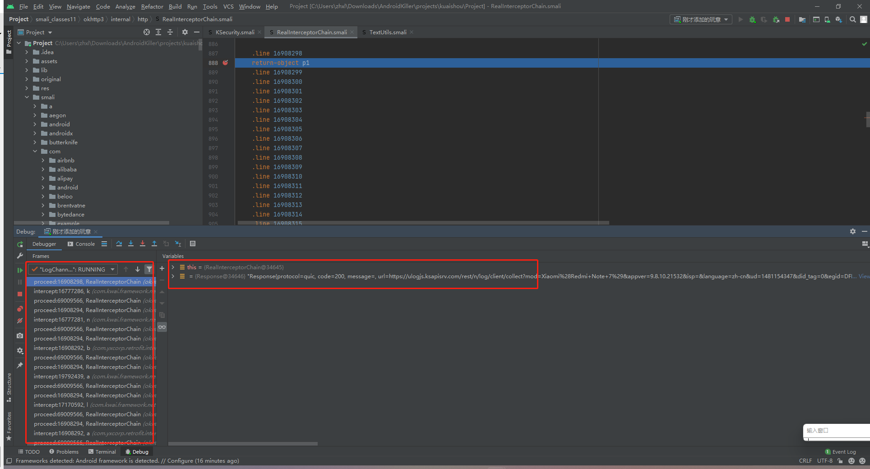The image size is (870, 469).
Task: Expand the Response@34646 variable node
Action: click(x=173, y=276)
